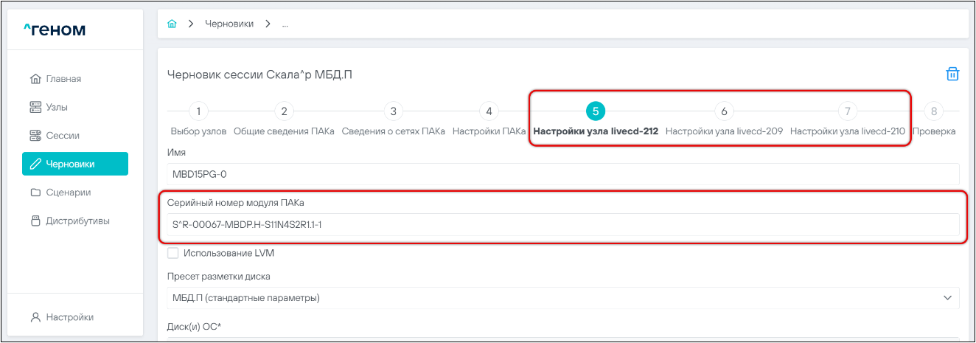This screenshot has width=976, height=343.
Task: Open Сессии from the sidebar
Action: (x=62, y=136)
